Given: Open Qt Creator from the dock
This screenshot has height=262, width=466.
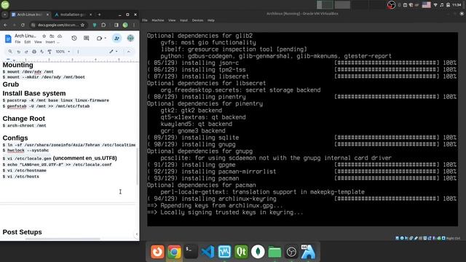Looking at the screenshot, I should point(241,252).
